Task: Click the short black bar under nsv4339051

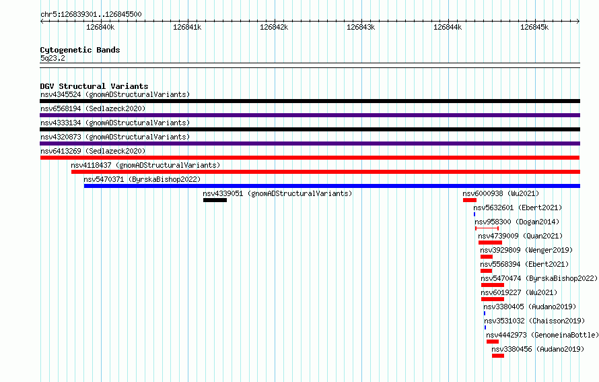Action: (215, 200)
